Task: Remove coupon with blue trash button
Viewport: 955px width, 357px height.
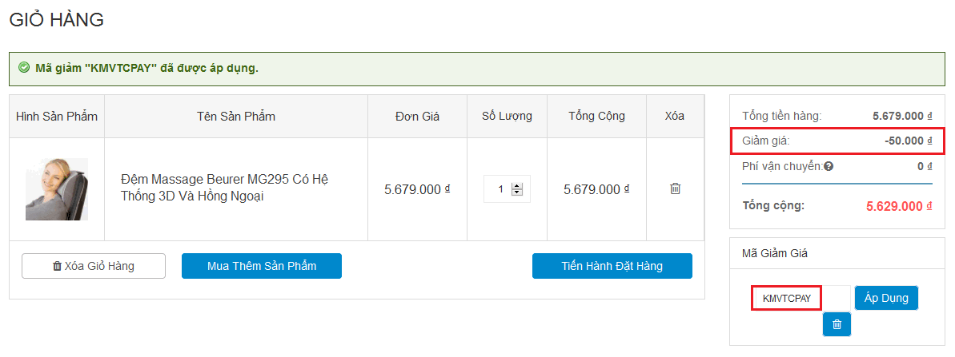Action: pos(837,324)
